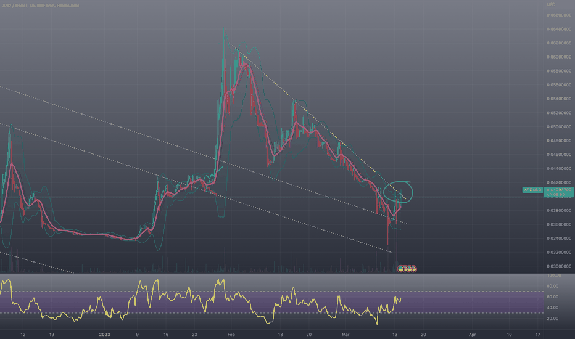This screenshot has height=339, width=575.
Task: Select the 0.06600000 price scale label
Action: [559, 15]
